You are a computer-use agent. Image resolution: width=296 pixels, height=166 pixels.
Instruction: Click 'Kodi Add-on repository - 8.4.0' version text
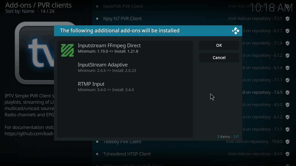(255, 154)
